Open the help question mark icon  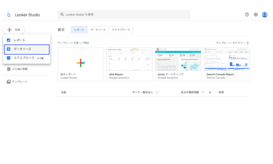pyautogui.click(x=247, y=15)
